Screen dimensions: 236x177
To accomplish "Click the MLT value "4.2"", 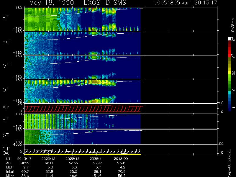I will click(122, 167).
